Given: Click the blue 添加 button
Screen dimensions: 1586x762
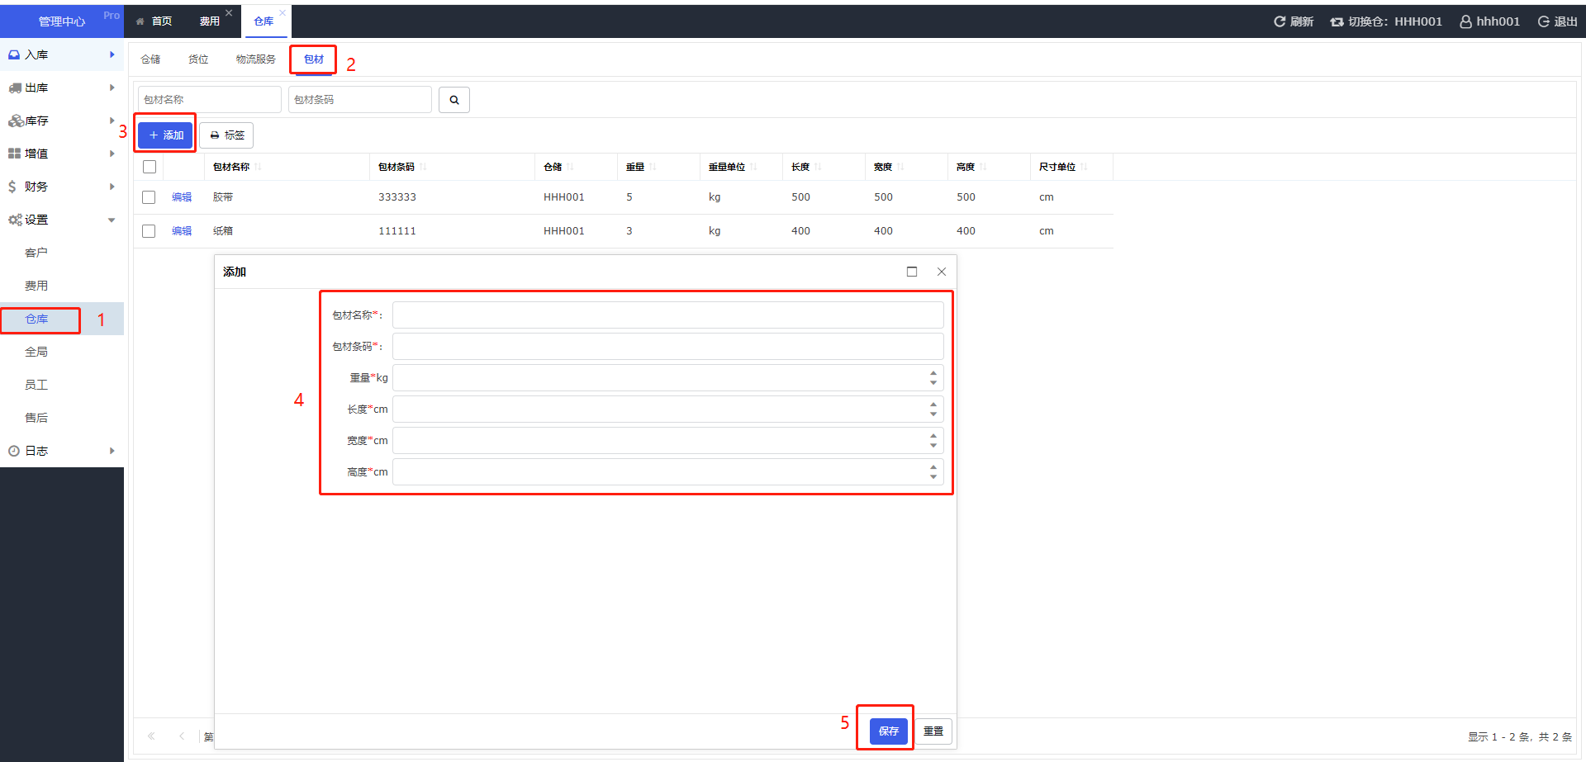Looking at the screenshot, I should coord(165,135).
